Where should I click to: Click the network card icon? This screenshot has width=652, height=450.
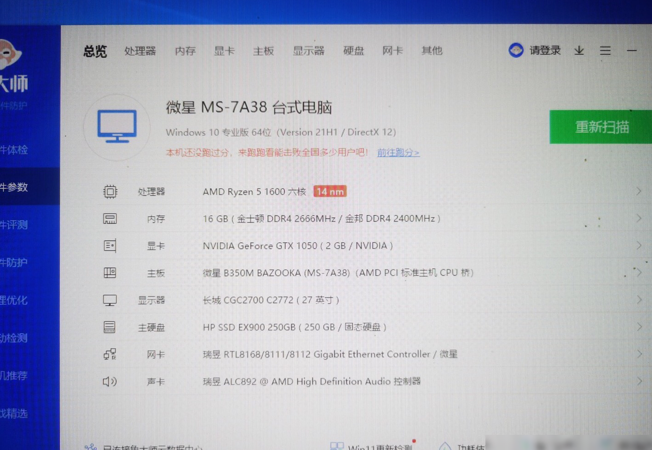110,354
